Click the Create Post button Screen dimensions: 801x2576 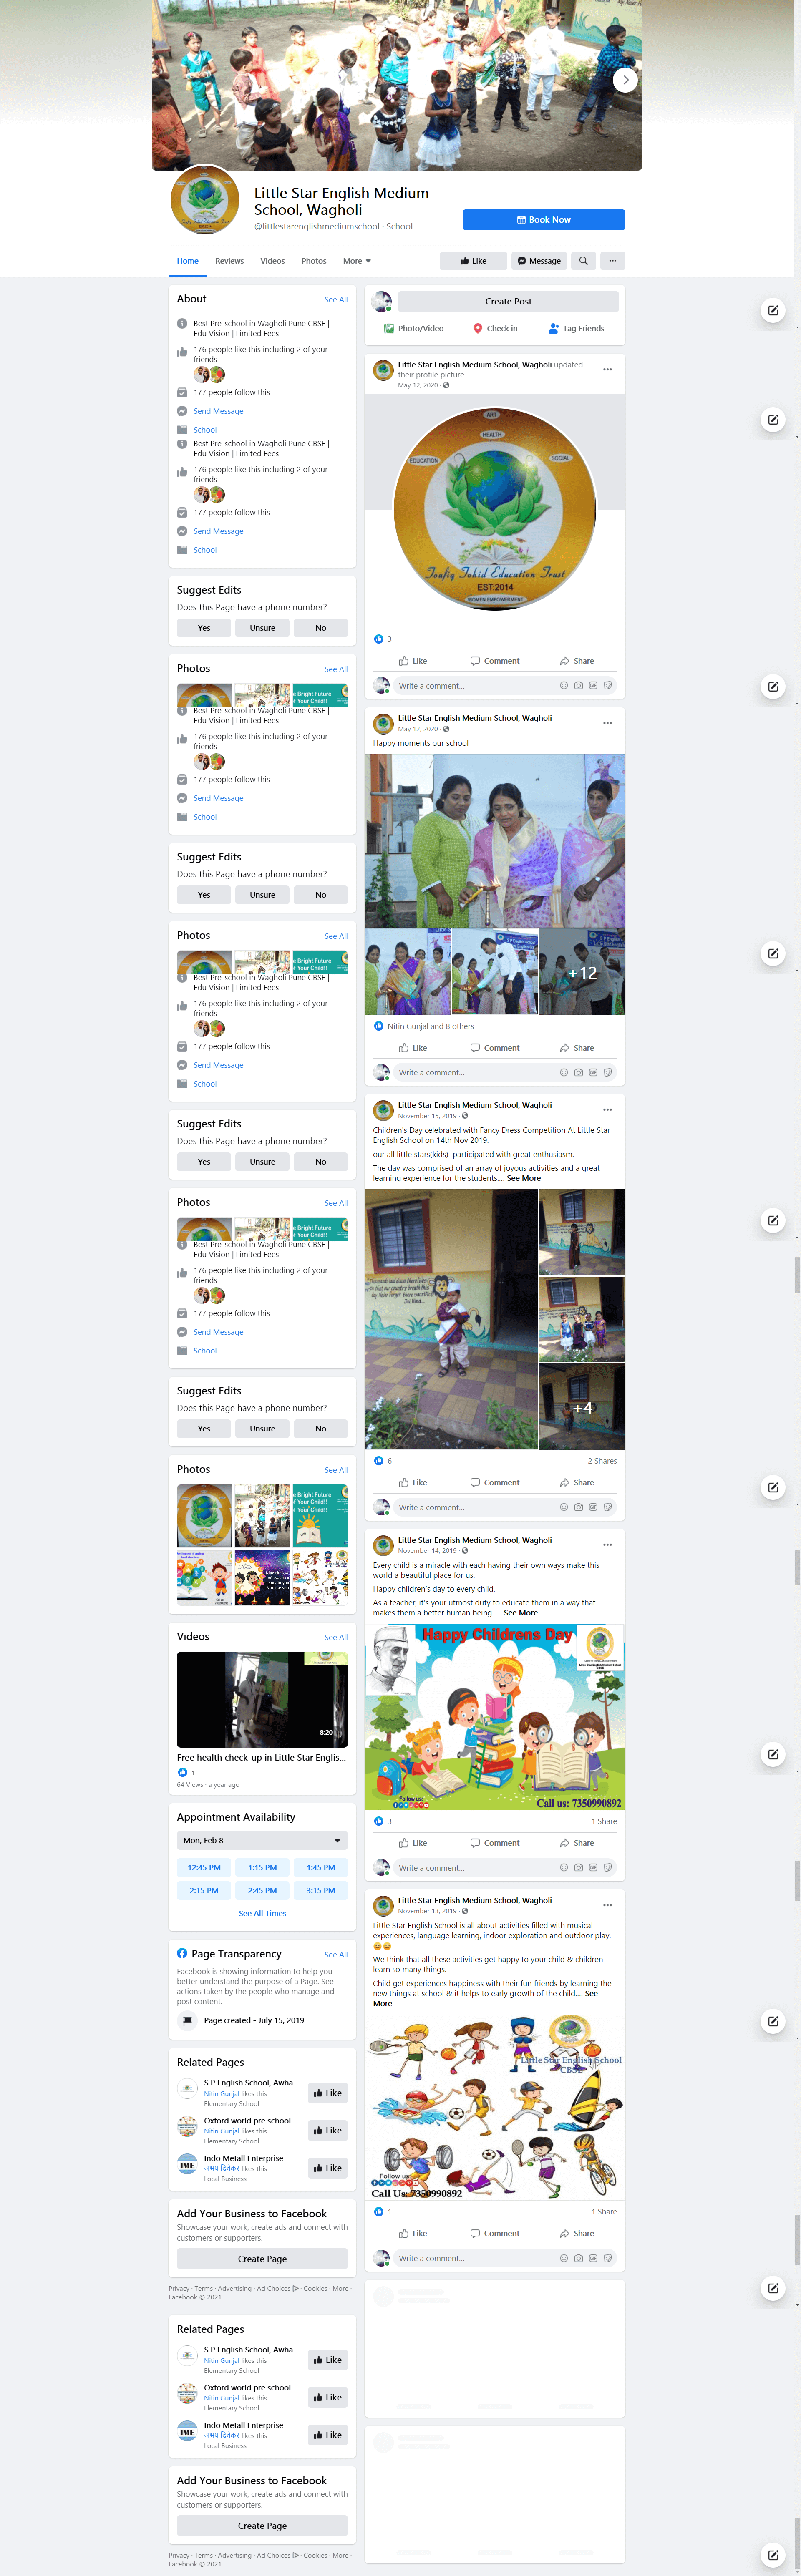click(x=508, y=301)
